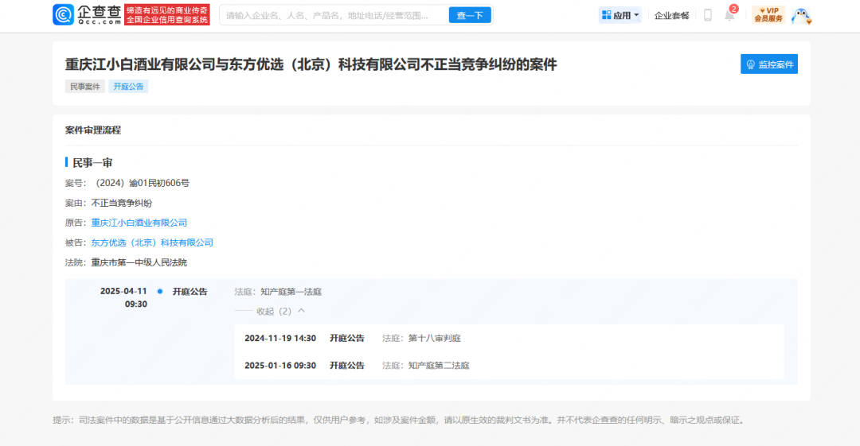The width and height of the screenshot is (860, 446).
Task: Select case number （2024）渝01民初606号
Action: [x=140, y=183]
